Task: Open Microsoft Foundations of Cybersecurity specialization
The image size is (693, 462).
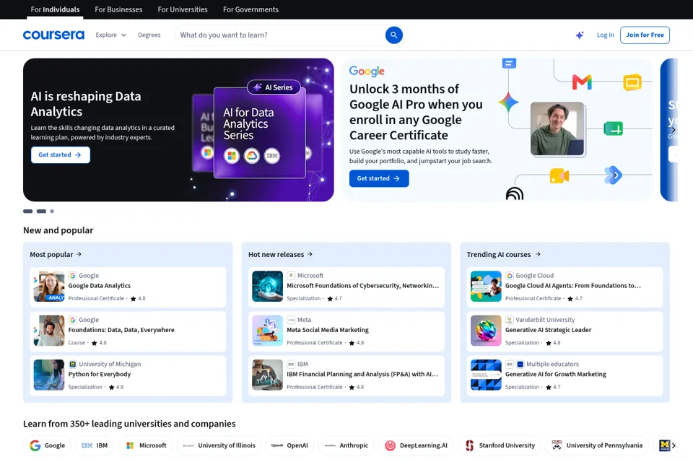Action: pos(346,287)
